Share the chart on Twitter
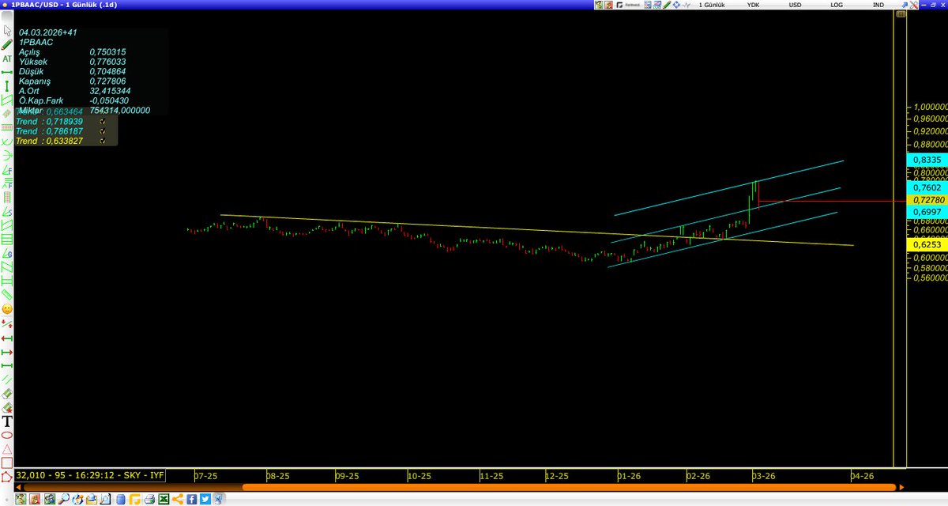 (x=205, y=499)
